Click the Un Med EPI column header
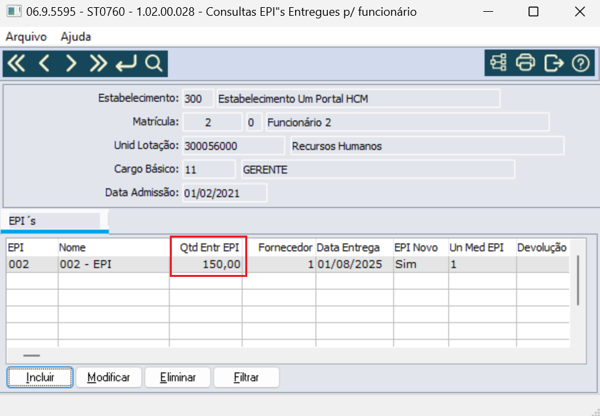The width and height of the screenshot is (600, 416). tap(483, 247)
